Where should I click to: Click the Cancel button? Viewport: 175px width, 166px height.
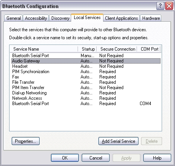tap(95, 158)
